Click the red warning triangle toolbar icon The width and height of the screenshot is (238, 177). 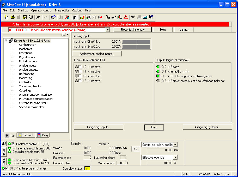click(x=126, y=17)
